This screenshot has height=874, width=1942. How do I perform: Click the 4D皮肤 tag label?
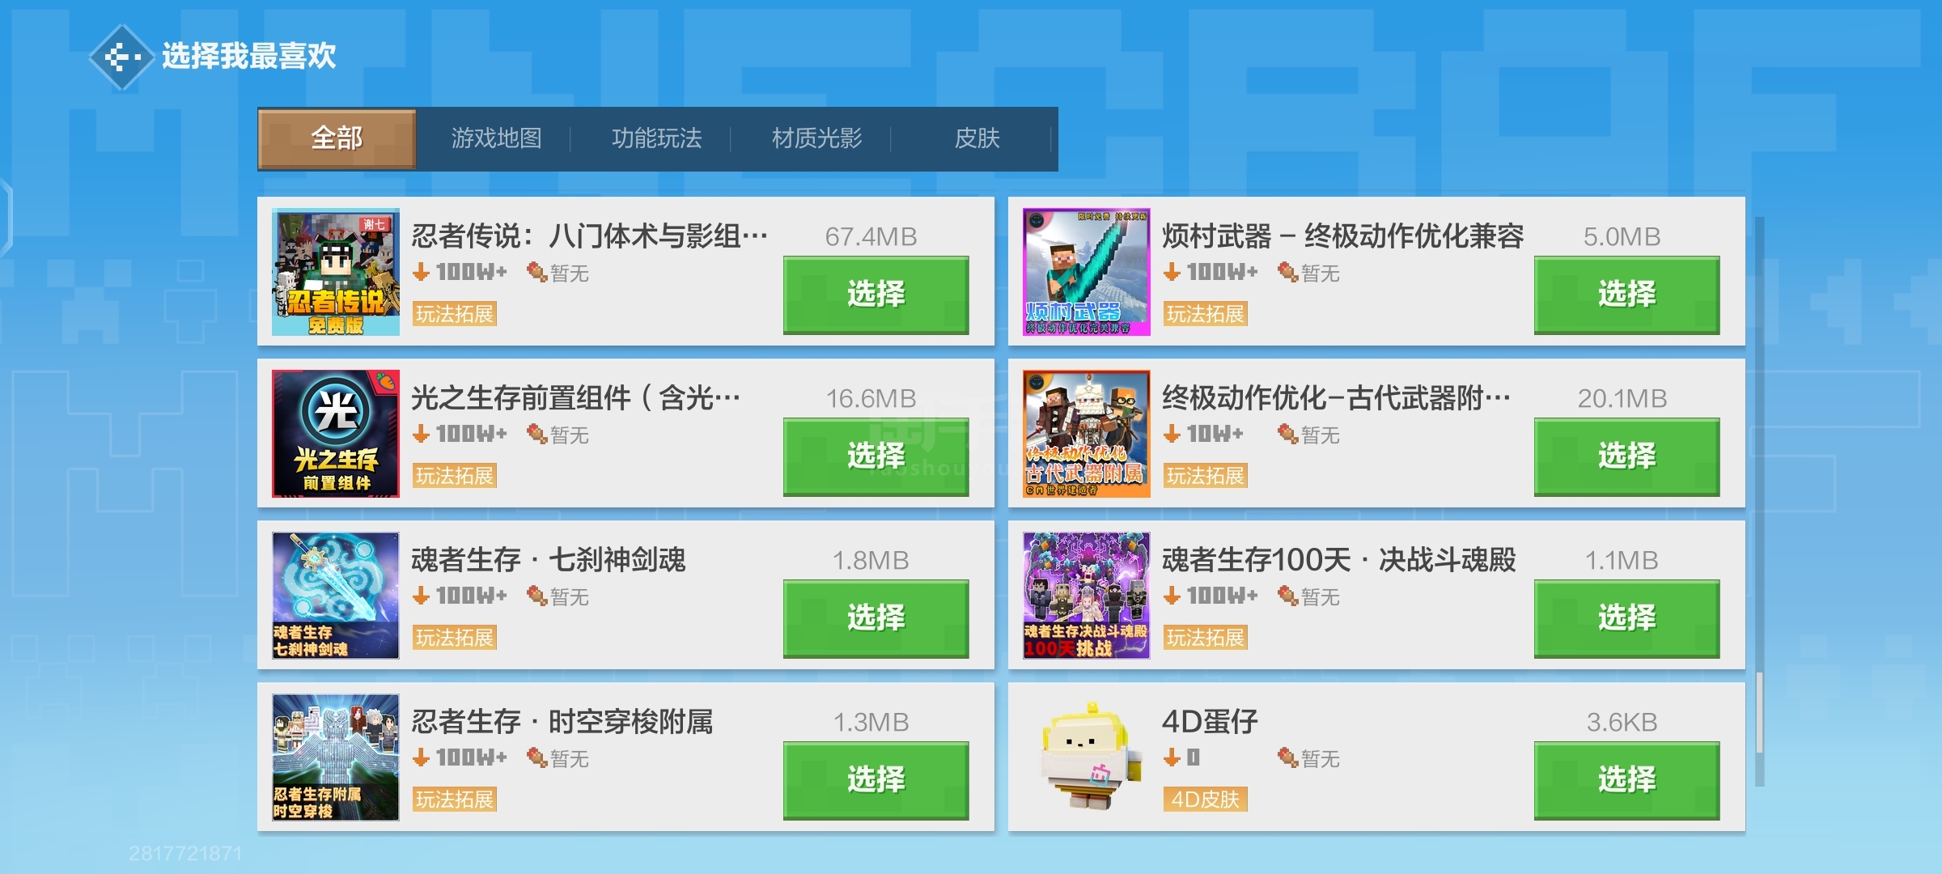pos(1205,800)
